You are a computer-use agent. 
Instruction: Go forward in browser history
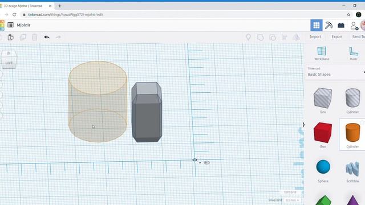tap(6, 14)
